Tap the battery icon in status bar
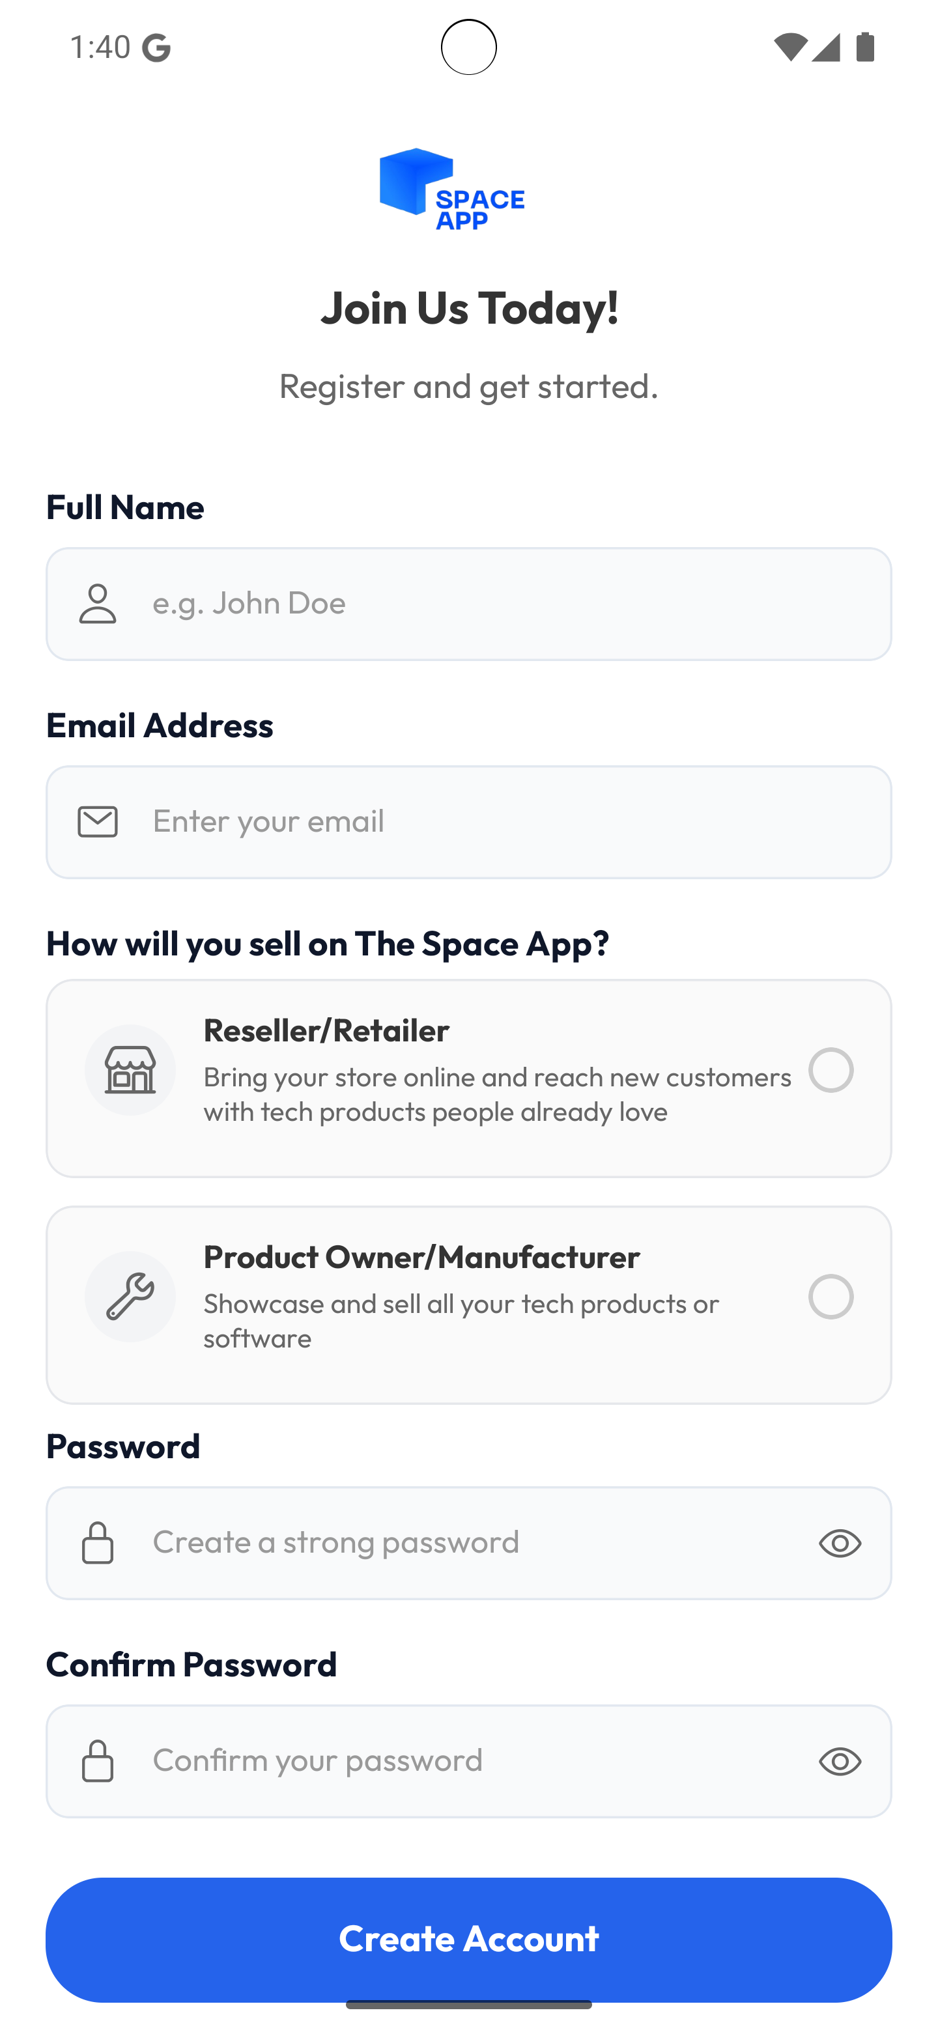Screen dimensions: 938x2032 pos(866,48)
